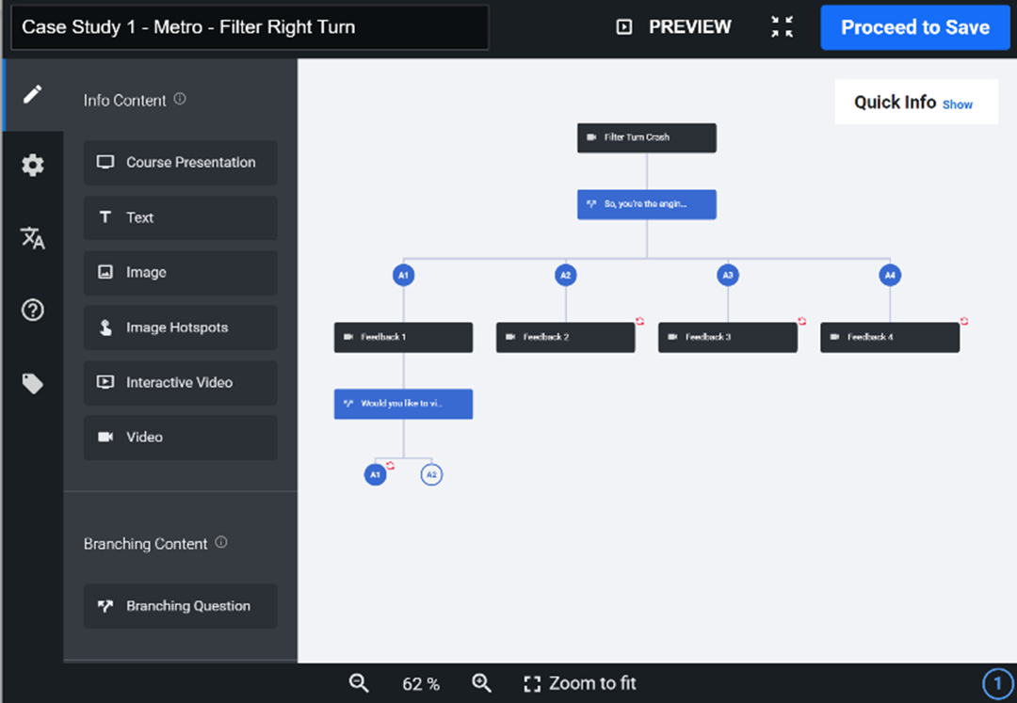1017x703 pixels.
Task: Show the Quick Info panel
Action: click(x=957, y=104)
